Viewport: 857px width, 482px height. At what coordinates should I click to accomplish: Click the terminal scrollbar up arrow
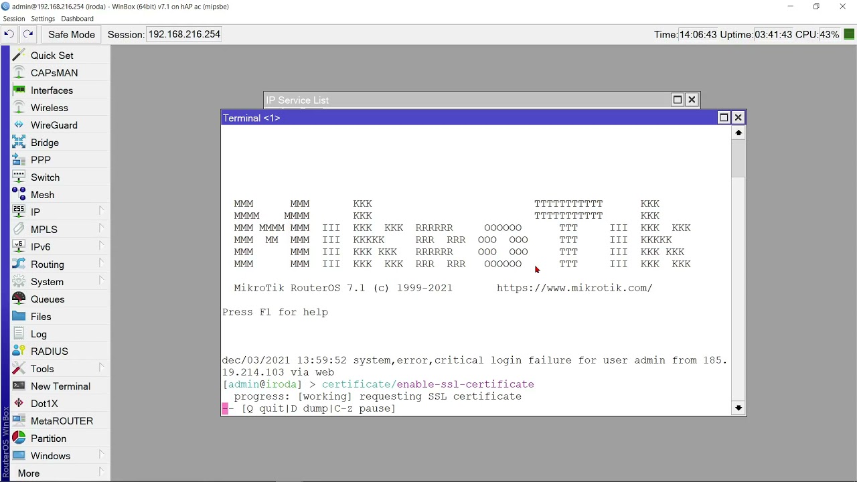738,133
